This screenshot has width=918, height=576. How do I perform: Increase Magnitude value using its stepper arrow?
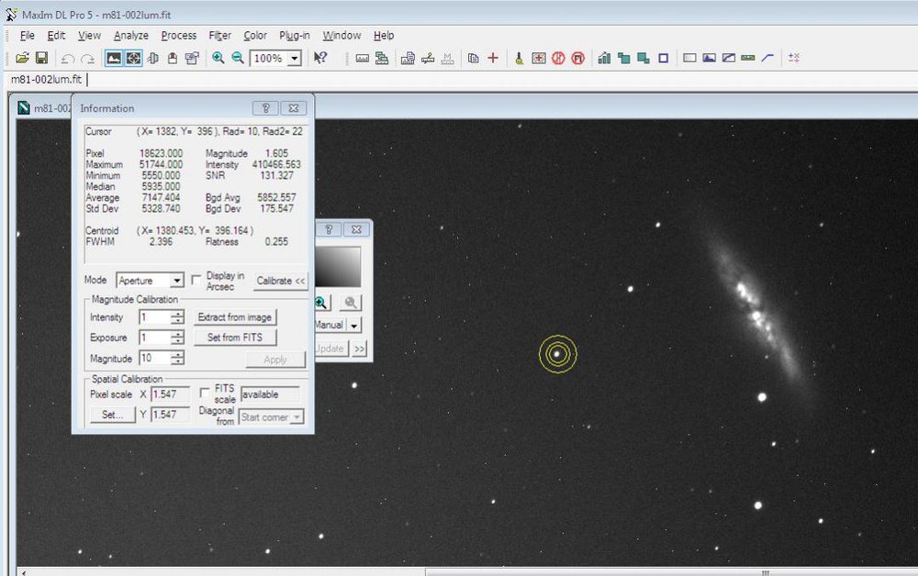click(177, 356)
